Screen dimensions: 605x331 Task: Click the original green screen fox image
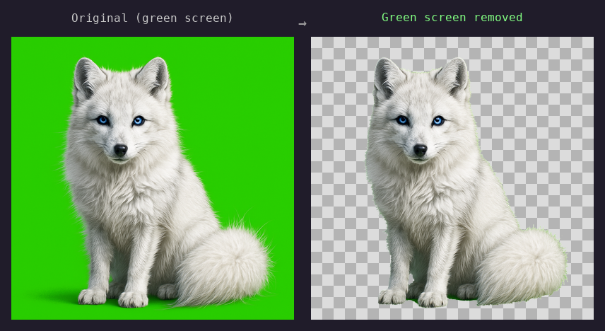[153, 178]
